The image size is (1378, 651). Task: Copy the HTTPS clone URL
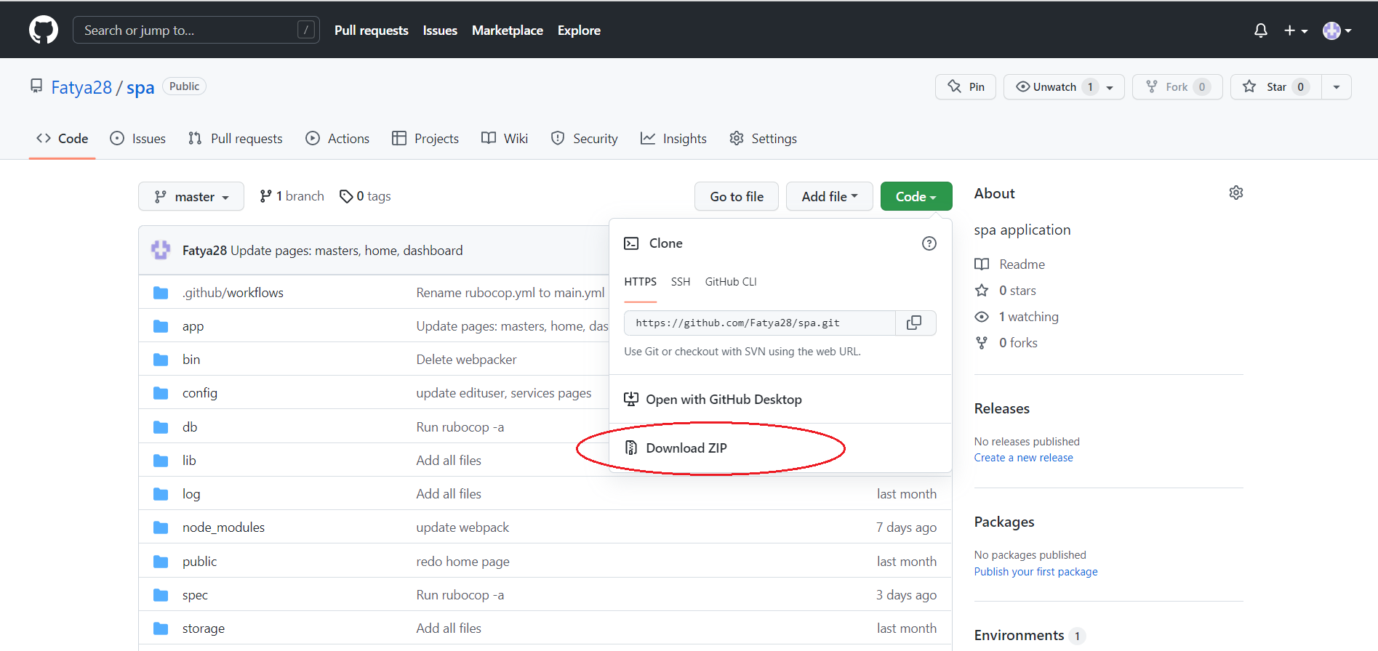pyautogui.click(x=915, y=323)
